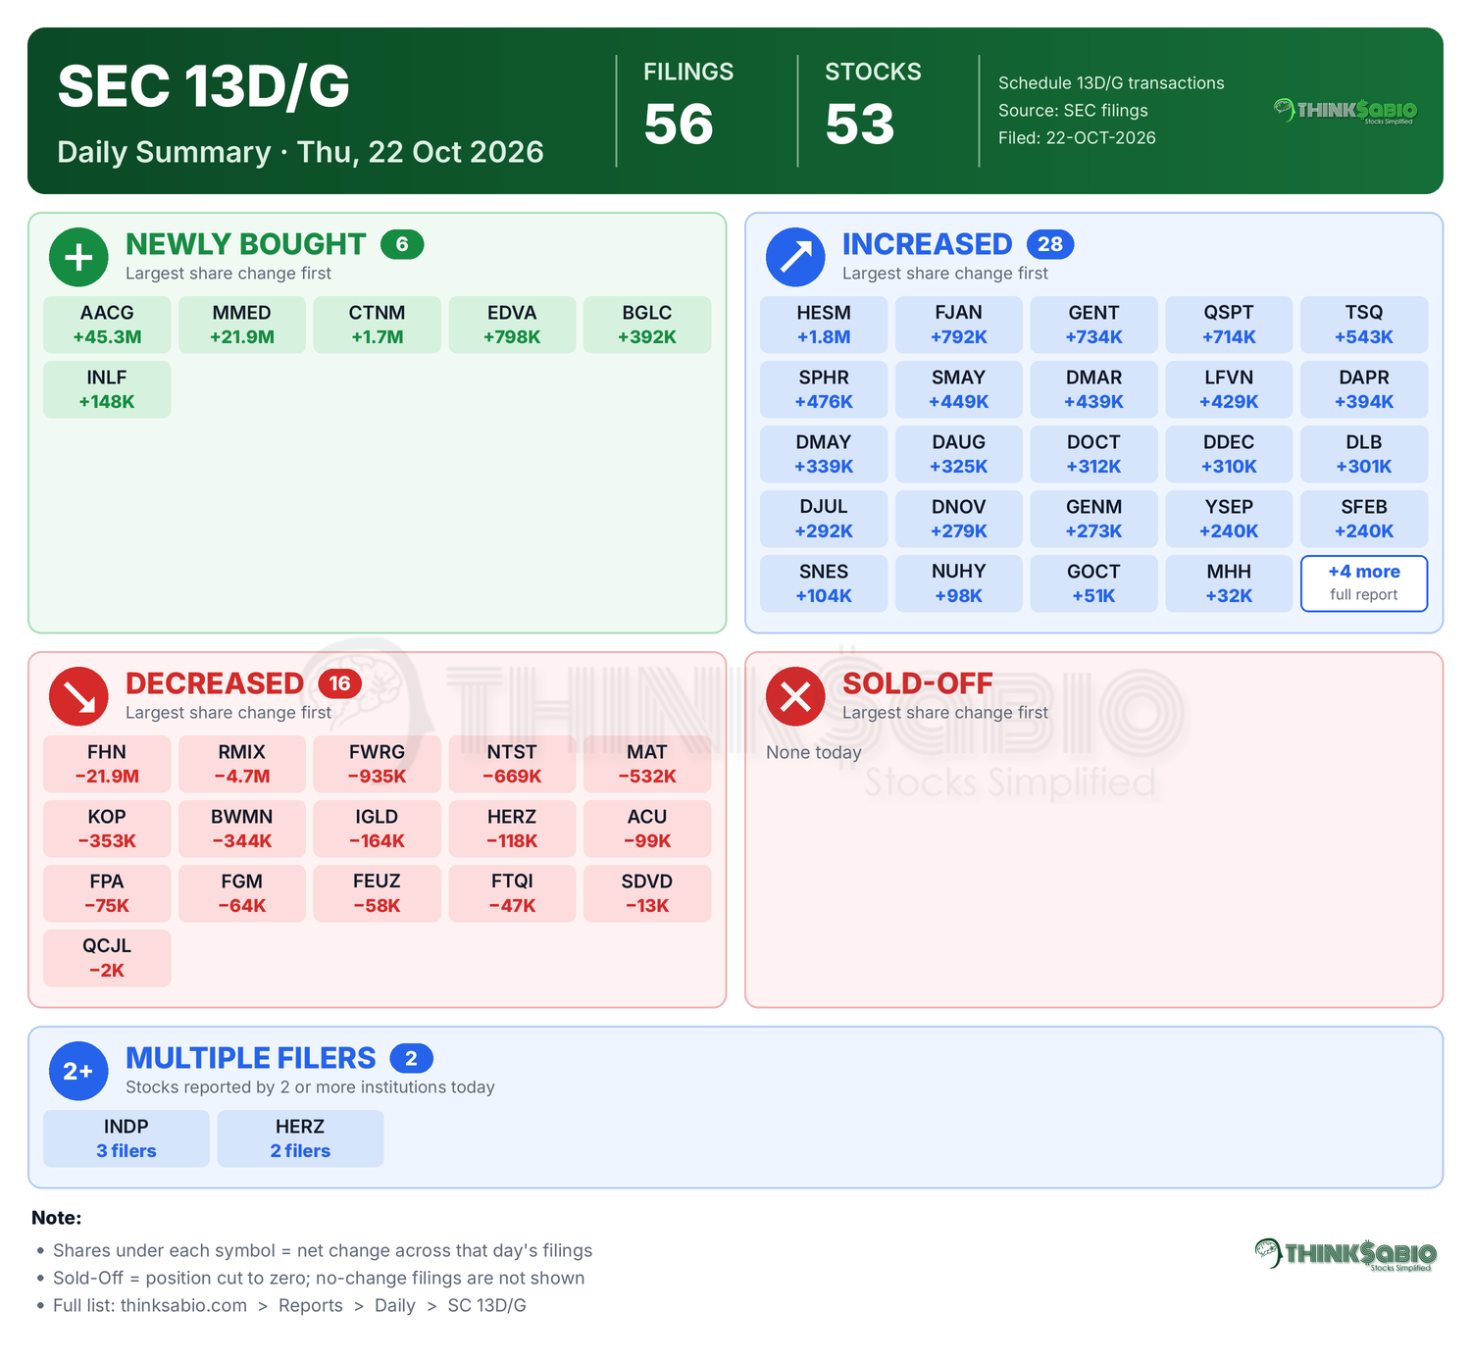Click the MHH +32K tile
The width and height of the screenshot is (1471, 1361).
coord(1229,583)
